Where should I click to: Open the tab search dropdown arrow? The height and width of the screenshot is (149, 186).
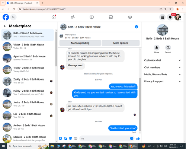(x=3, y=3)
